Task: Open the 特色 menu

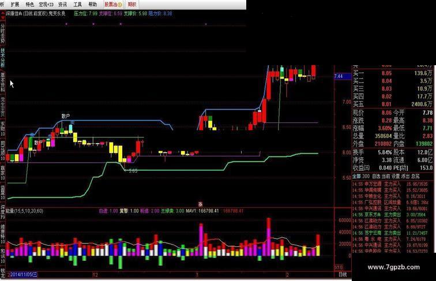Action: [x=29, y=5]
